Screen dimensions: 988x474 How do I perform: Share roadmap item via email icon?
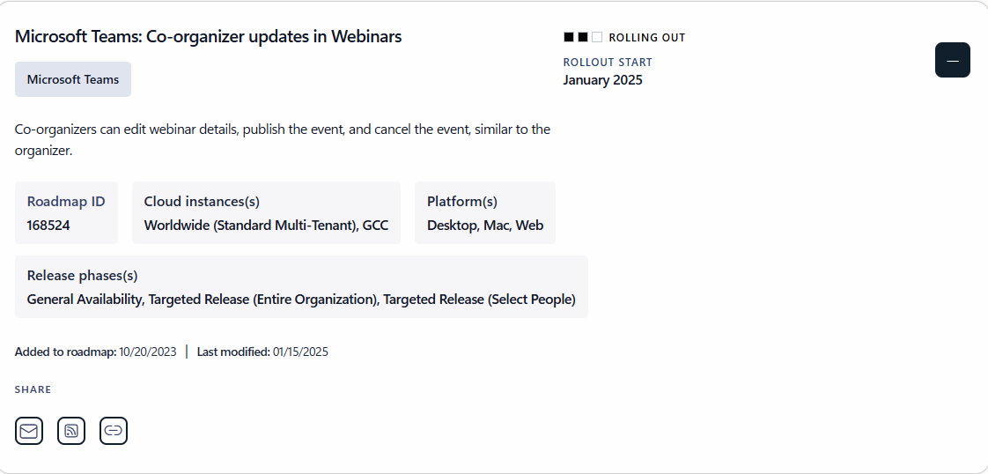point(29,431)
